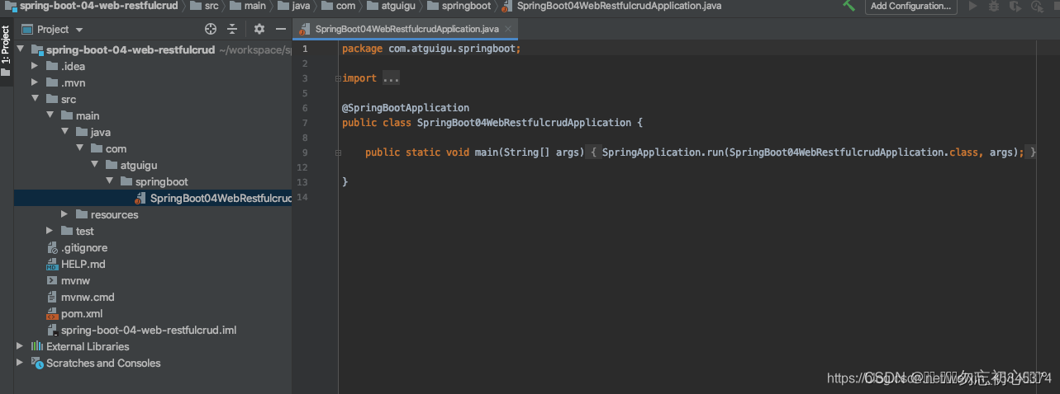Click SpringApplication.run call in editor

663,152
